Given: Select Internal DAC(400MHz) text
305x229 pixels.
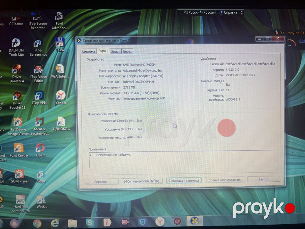Looking at the screenshot, I should click(138, 82).
